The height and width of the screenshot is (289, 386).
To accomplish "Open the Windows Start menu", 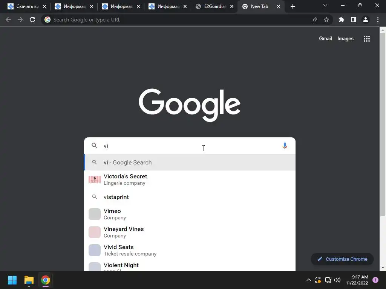I will tap(12, 280).
